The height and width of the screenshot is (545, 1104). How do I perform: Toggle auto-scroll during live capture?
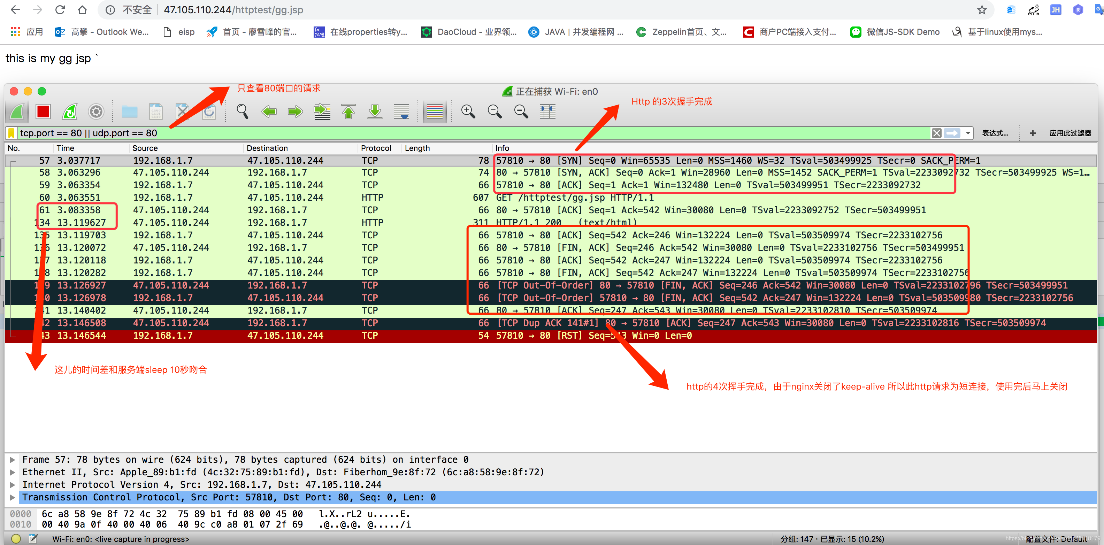401,112
